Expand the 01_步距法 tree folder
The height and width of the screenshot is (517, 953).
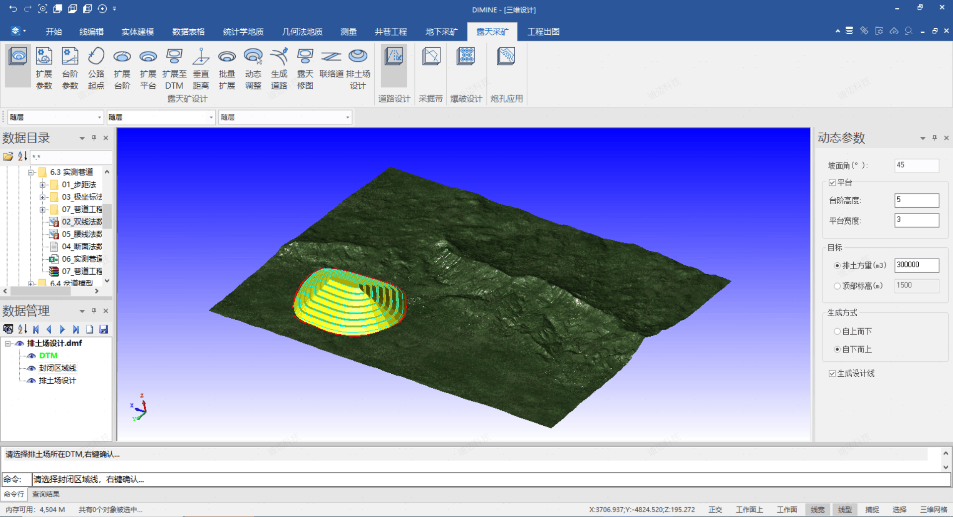(x=43, y=185)
